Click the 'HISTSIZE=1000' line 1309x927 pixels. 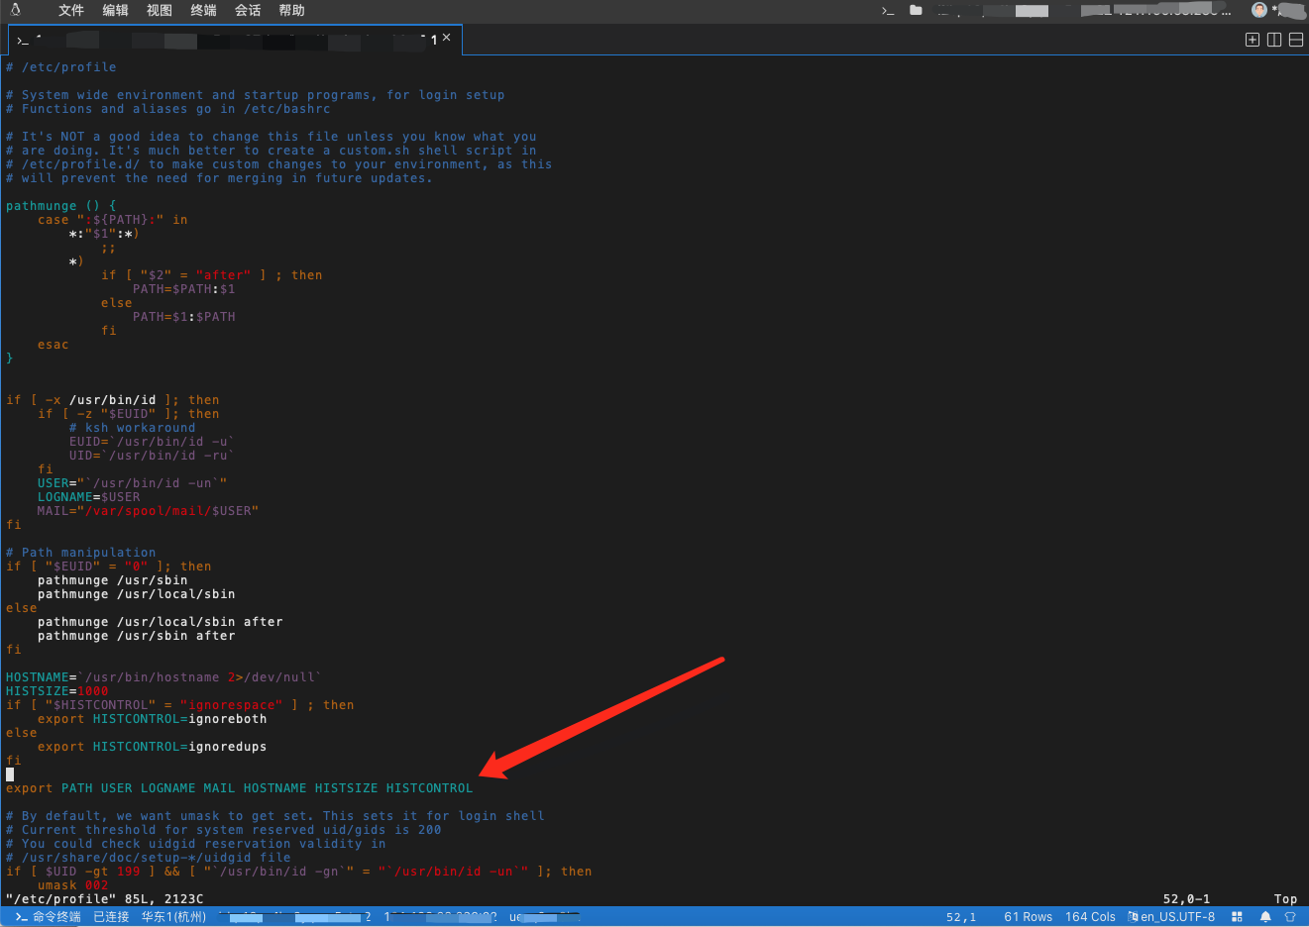(57, 691)
